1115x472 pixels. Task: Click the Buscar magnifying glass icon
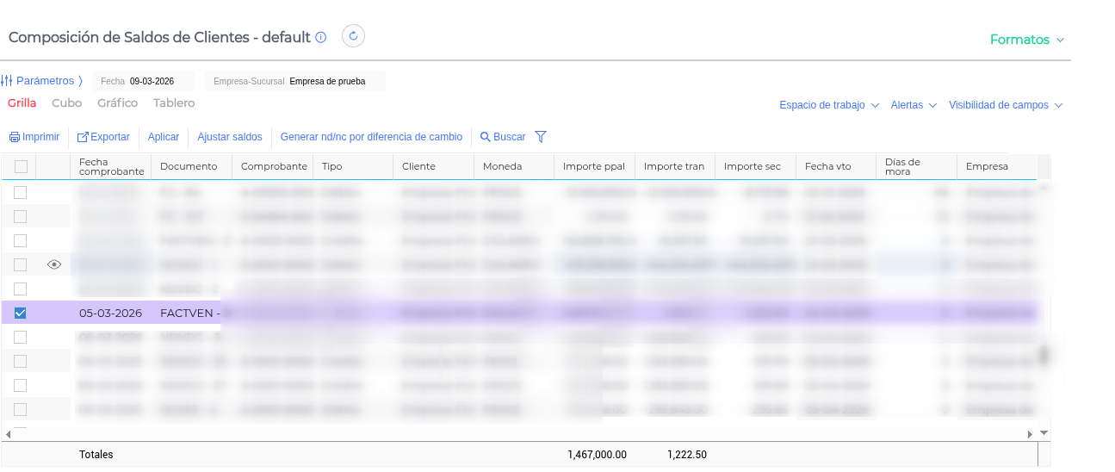pos(486,137)
